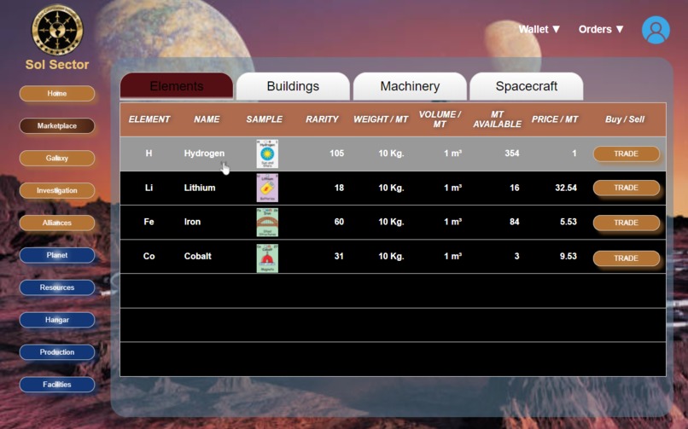688x429 pixels.
Task: Click the WEIGHT / MT column header
Action: pos(381,119)
